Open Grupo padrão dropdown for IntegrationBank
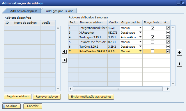The image size is (186, 111). click(x=140, y=28)
